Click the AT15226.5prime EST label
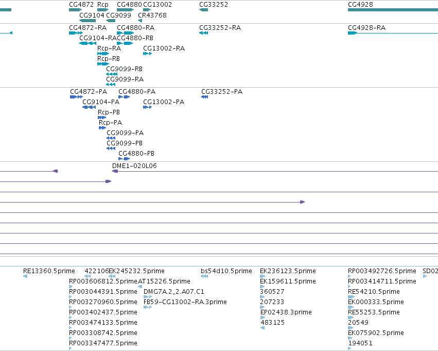The height and width of the screenshot is (351, 438). pyautogui.click(x=164, y=281)
